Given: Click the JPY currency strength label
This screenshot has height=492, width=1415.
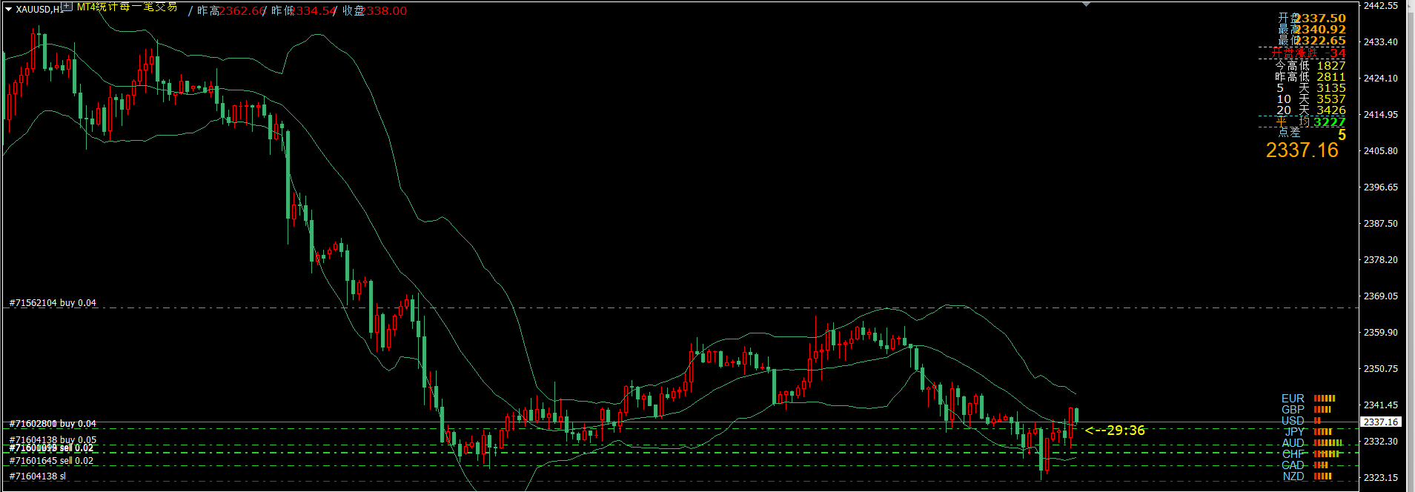Looking at the screenshot, I should coord(1294,432).
